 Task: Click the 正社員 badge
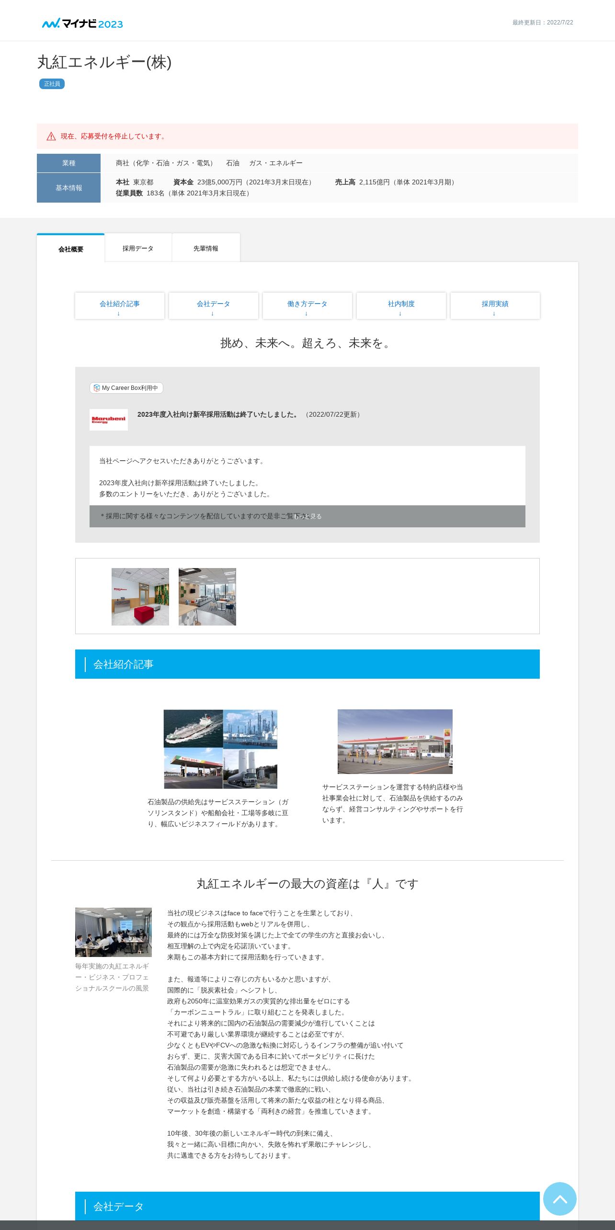point(52,84)
